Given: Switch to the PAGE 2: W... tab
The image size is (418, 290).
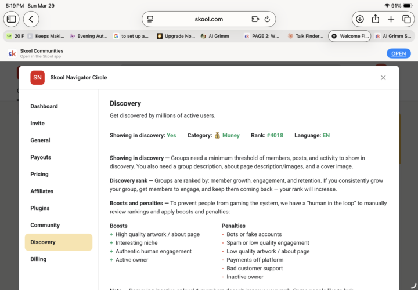Looking at the screenshot, I should 262,36.
